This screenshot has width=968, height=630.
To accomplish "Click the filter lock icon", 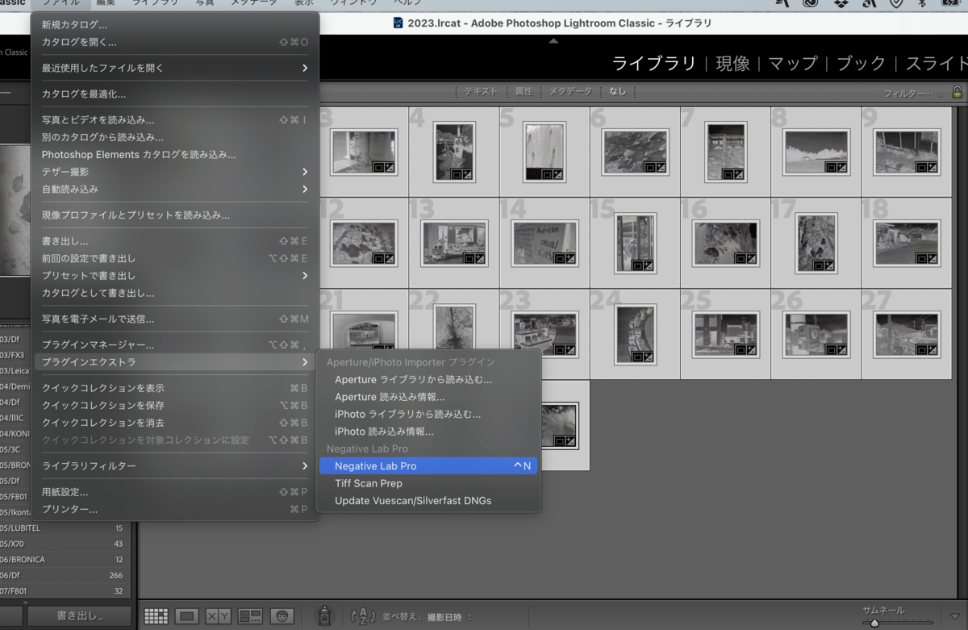I will tap(958, 92).
